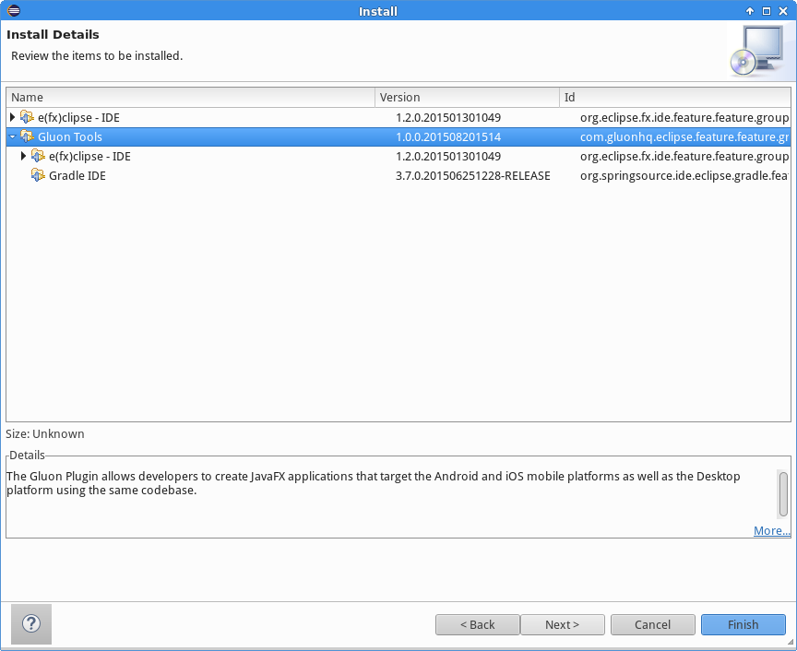Select the Gluon Tools row name
797x651 pixels.
[x=69, y=136]
